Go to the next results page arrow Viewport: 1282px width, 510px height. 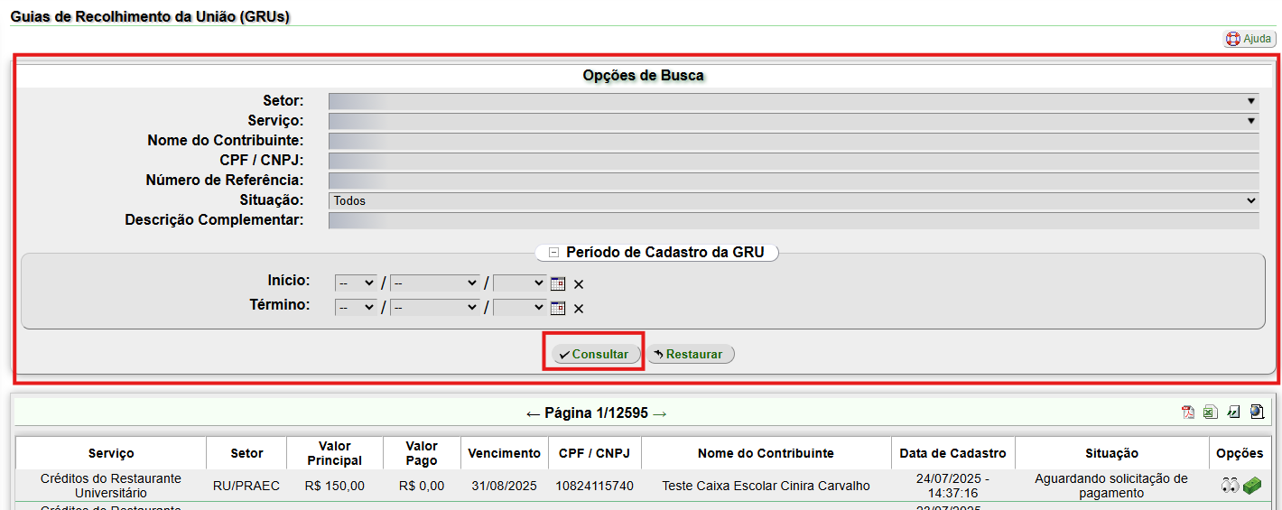click(x=659, y=413)
